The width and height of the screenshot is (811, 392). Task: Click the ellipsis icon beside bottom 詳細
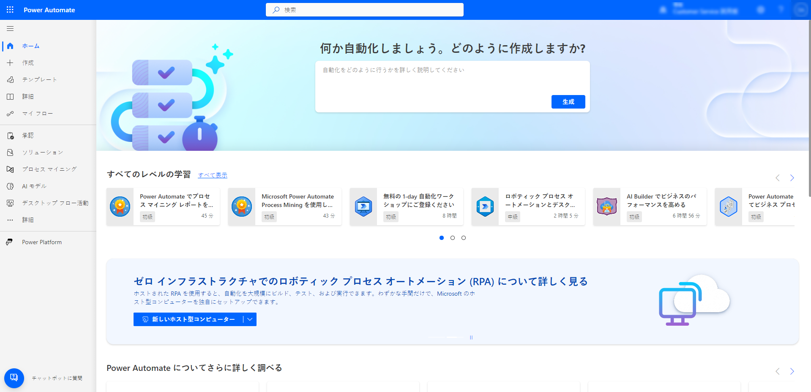(x=10, y=220)
